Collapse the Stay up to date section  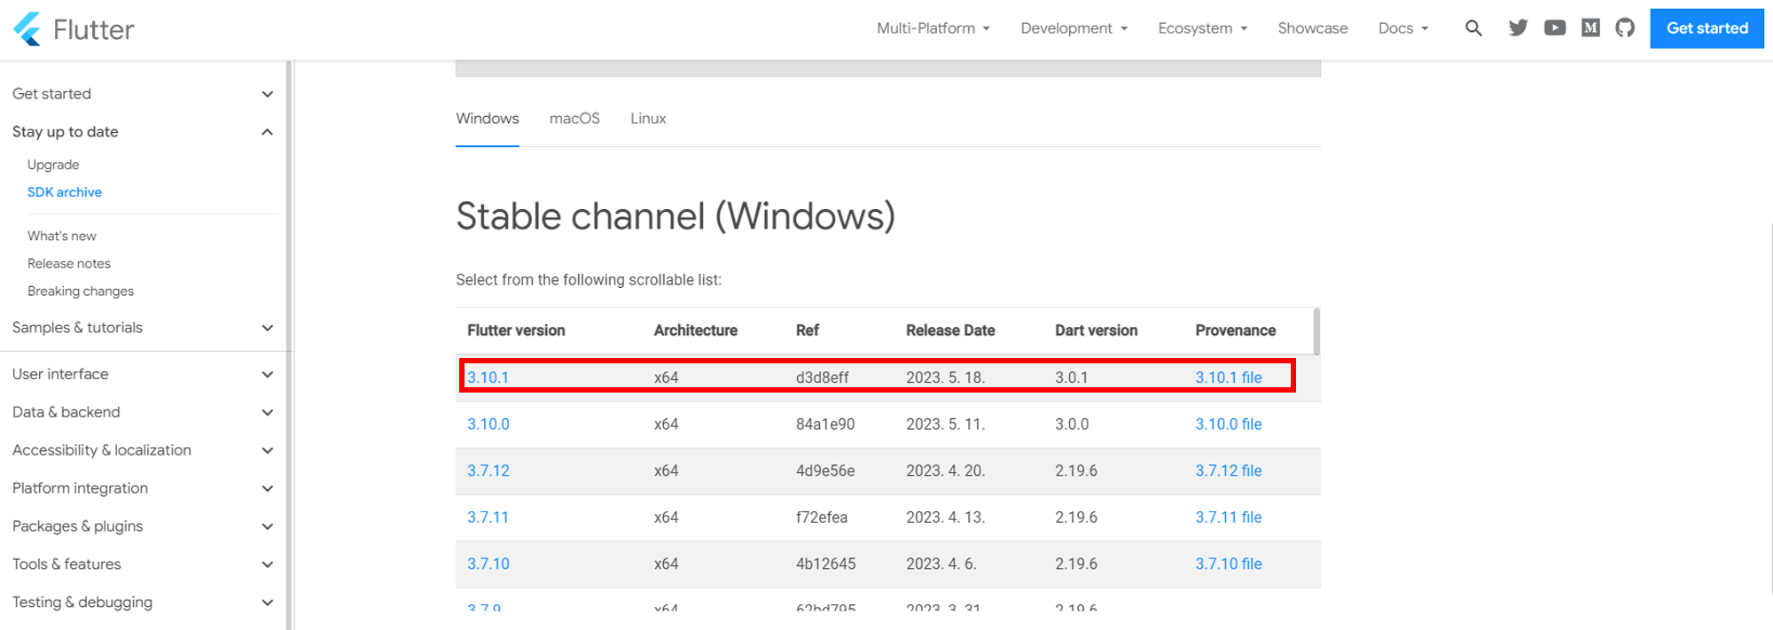143,132
